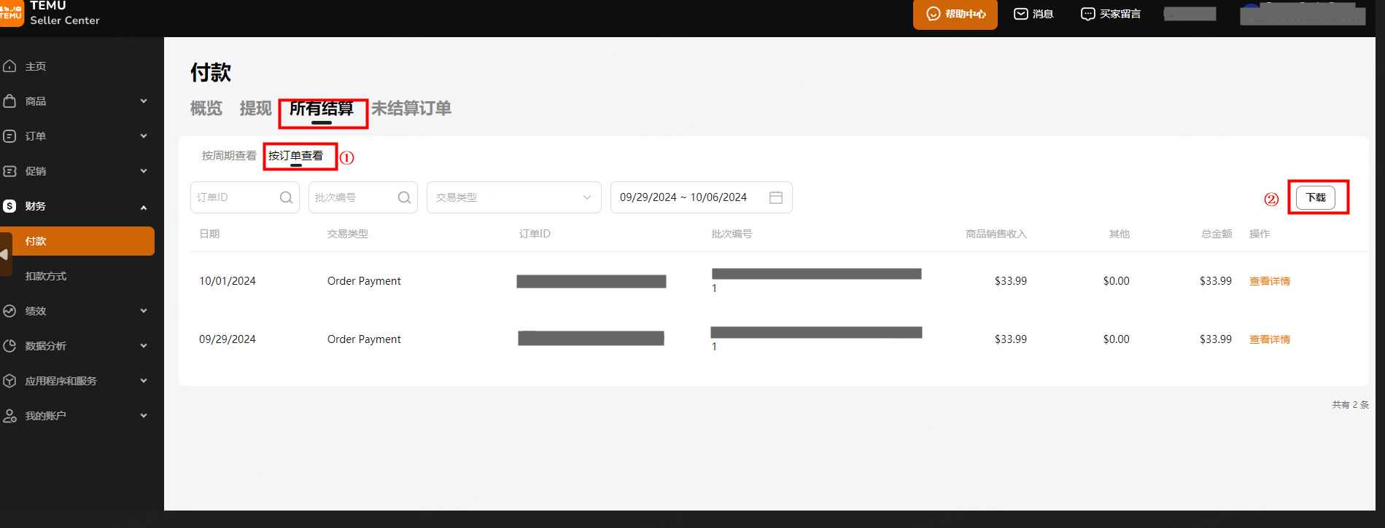Click the 我的账户 user icon

9,416
